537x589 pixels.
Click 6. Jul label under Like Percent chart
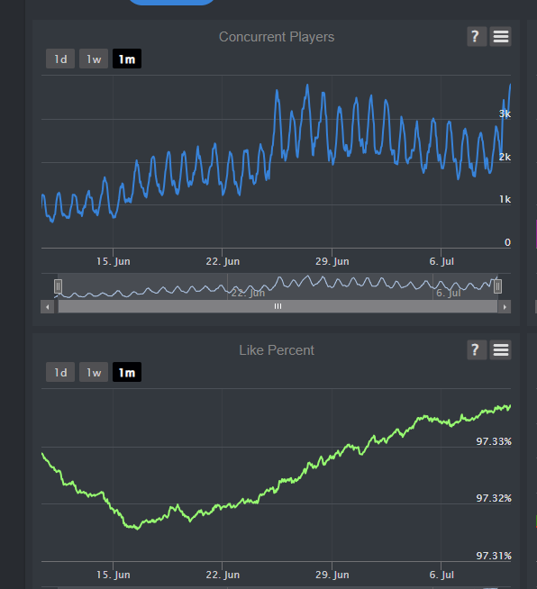(441, 575)
